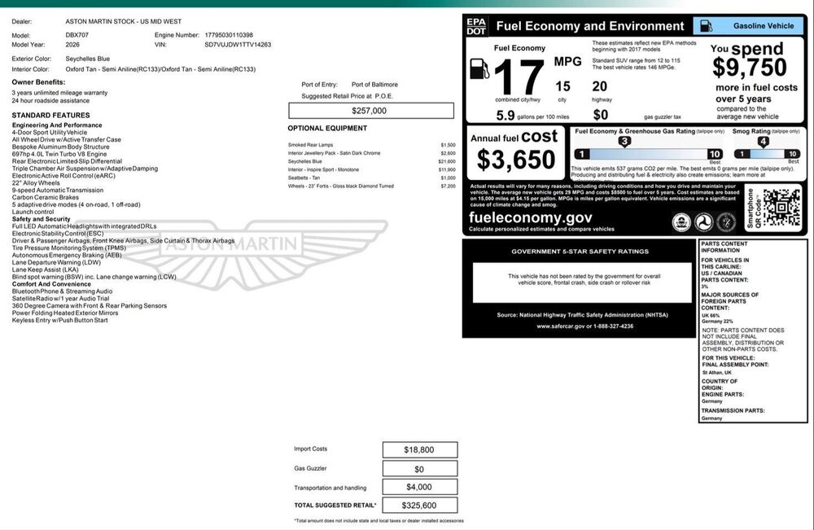Click the Transportation and handling $4,000 field
Image resolution: width=814 pixels, height=530 pixels.
pos(419,487)
